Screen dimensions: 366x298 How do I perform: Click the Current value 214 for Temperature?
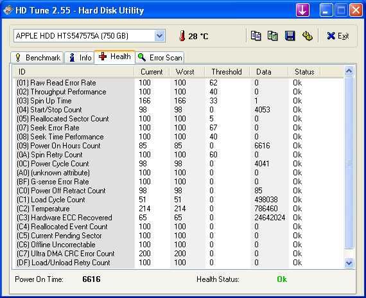click(144, 209)
